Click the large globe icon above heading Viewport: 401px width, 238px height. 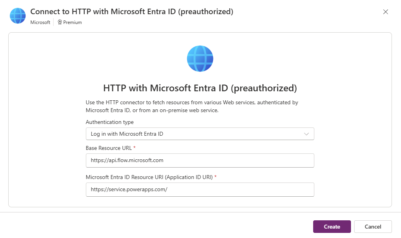tap(200, 59)
